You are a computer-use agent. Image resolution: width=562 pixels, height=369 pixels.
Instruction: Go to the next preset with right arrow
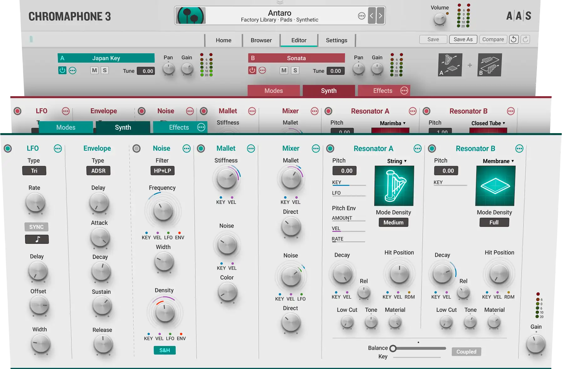tap(380, 16)
